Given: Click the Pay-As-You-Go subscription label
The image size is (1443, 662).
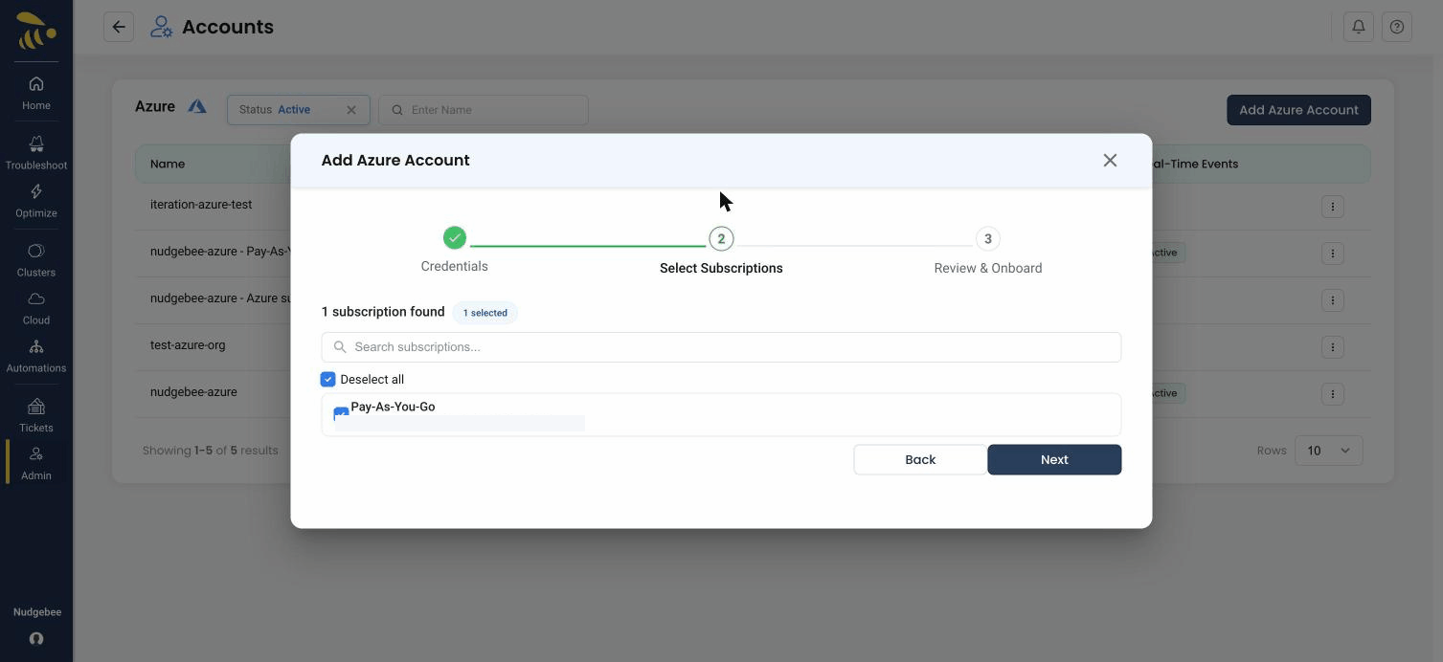Looking at the screenshot, I should point(393,407).
